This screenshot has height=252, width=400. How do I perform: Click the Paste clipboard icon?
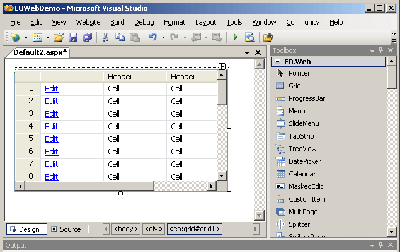point(135,38)
